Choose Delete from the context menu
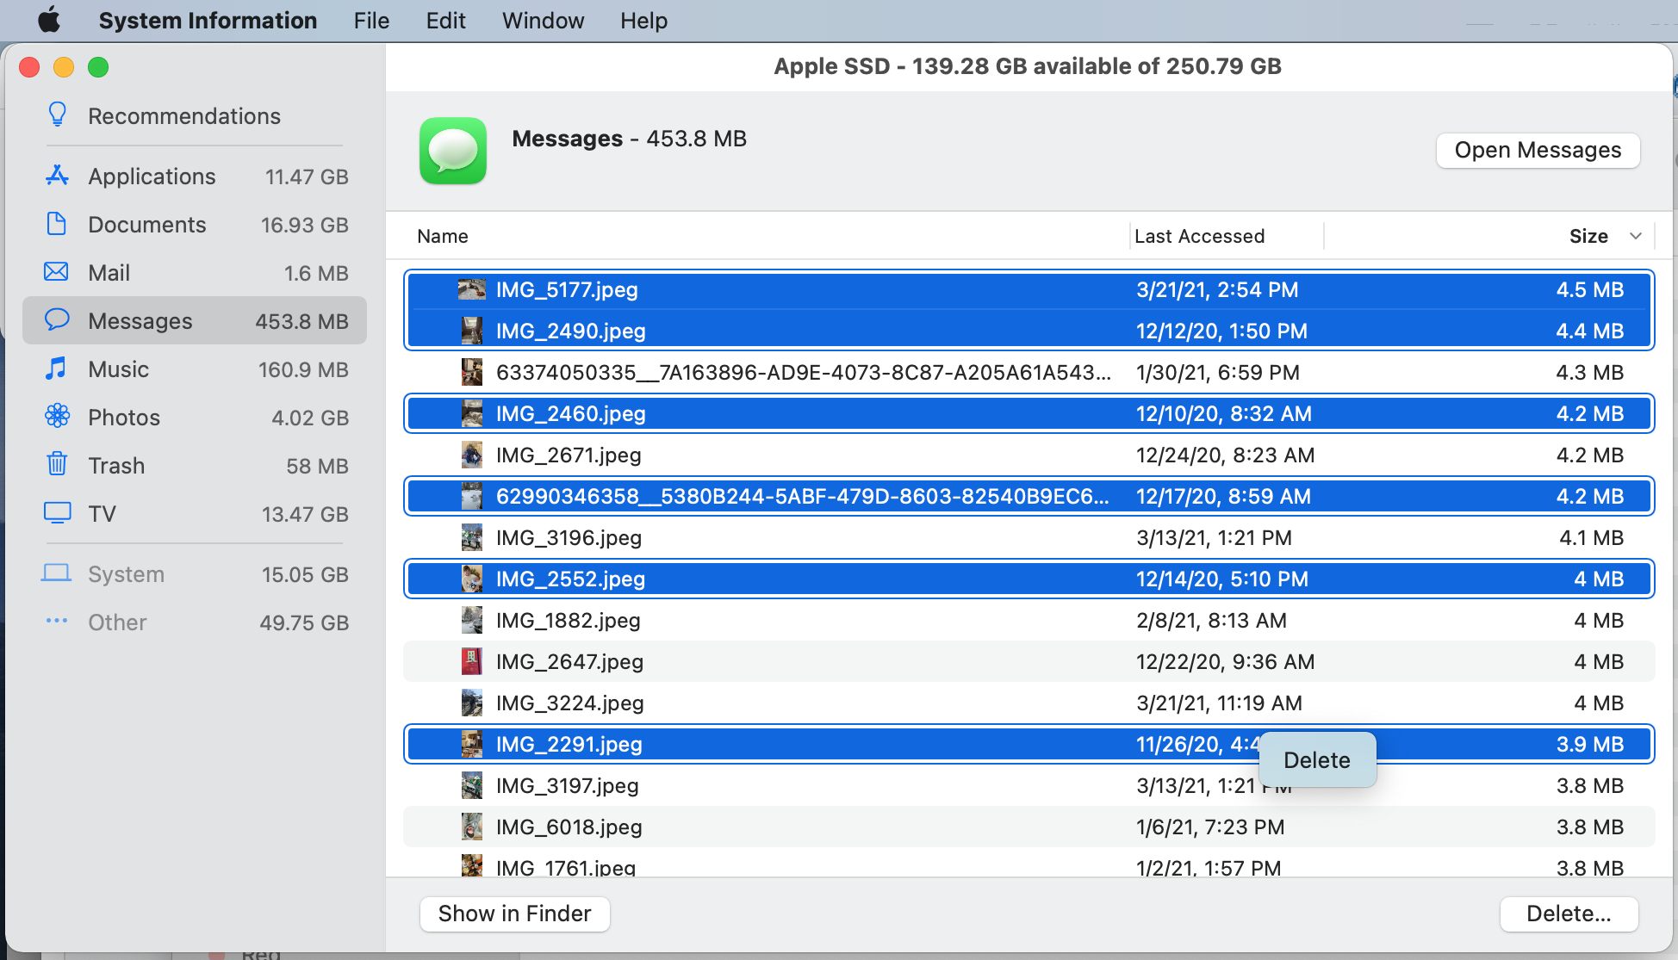Viewport: 1678px width, 960px height. (1316, 760)
